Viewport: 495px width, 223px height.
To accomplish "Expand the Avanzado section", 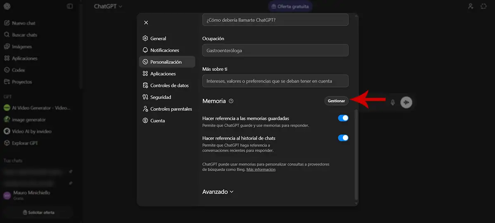I will coord(218,192).
